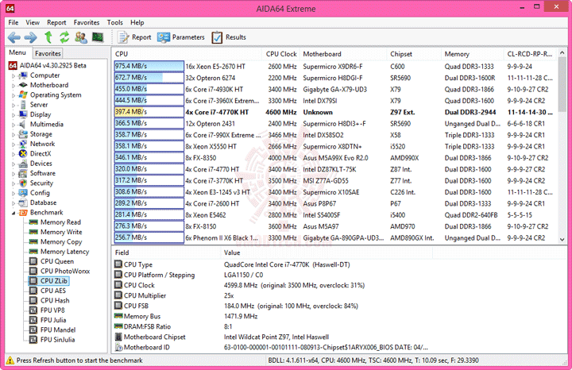The width and height of the screenshot is (572, 370).
Task: Open the Report menu
Action: pyautogui.click(x=56, y=22)
